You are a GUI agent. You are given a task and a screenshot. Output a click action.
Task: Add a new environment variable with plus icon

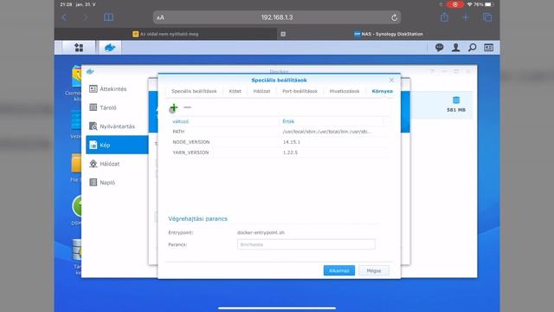pyautogui.click(x=173, y=107)
